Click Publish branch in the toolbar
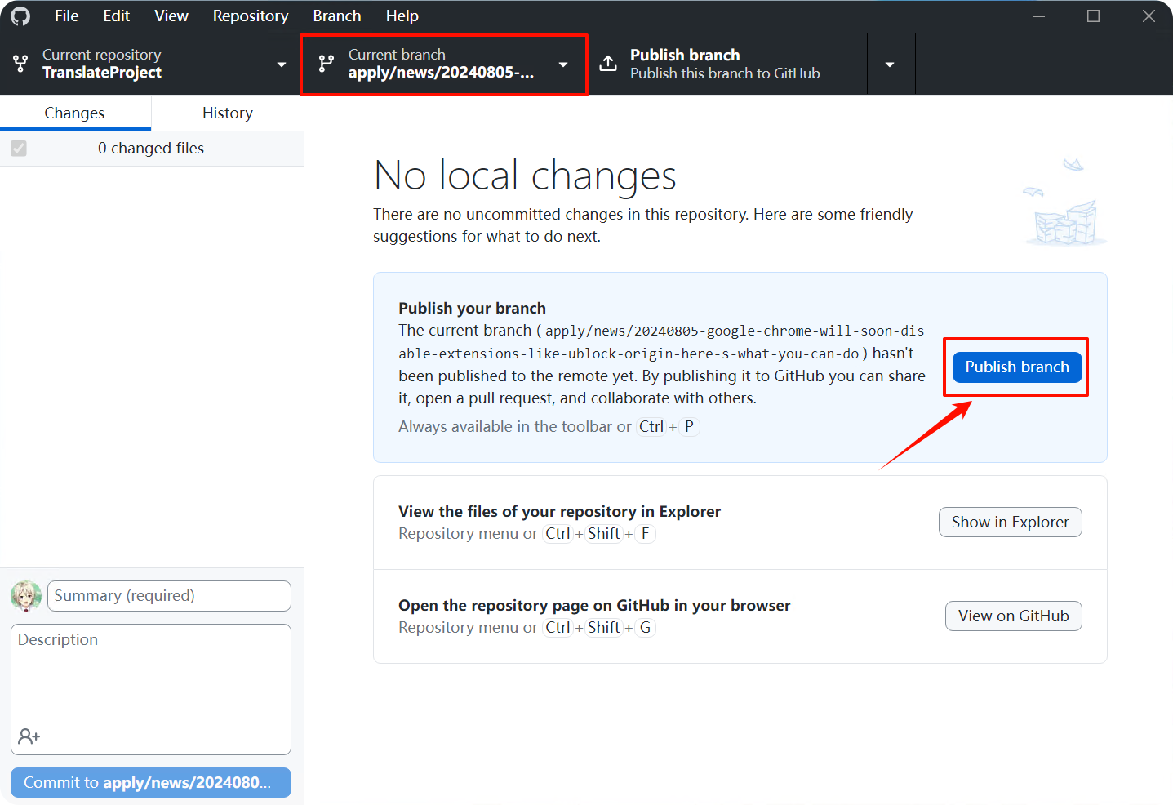Image resolution: width=1173 pixels, height=805 pixels. 727,64
